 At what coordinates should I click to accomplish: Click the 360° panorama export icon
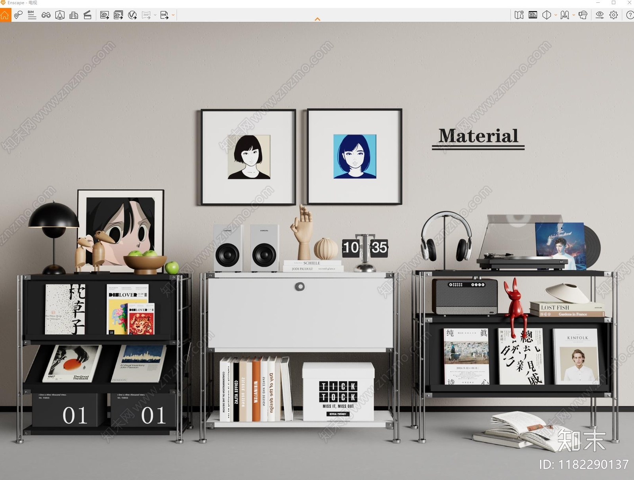[146, 15]
